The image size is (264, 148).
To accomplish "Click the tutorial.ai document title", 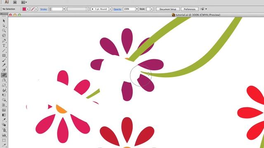I will pyautogui.click(x=198, y=15).
